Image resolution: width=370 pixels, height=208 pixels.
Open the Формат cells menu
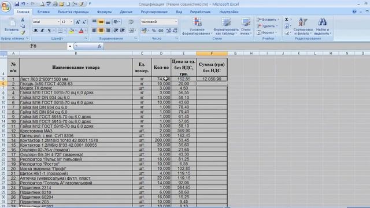click(x=267, y=32)
